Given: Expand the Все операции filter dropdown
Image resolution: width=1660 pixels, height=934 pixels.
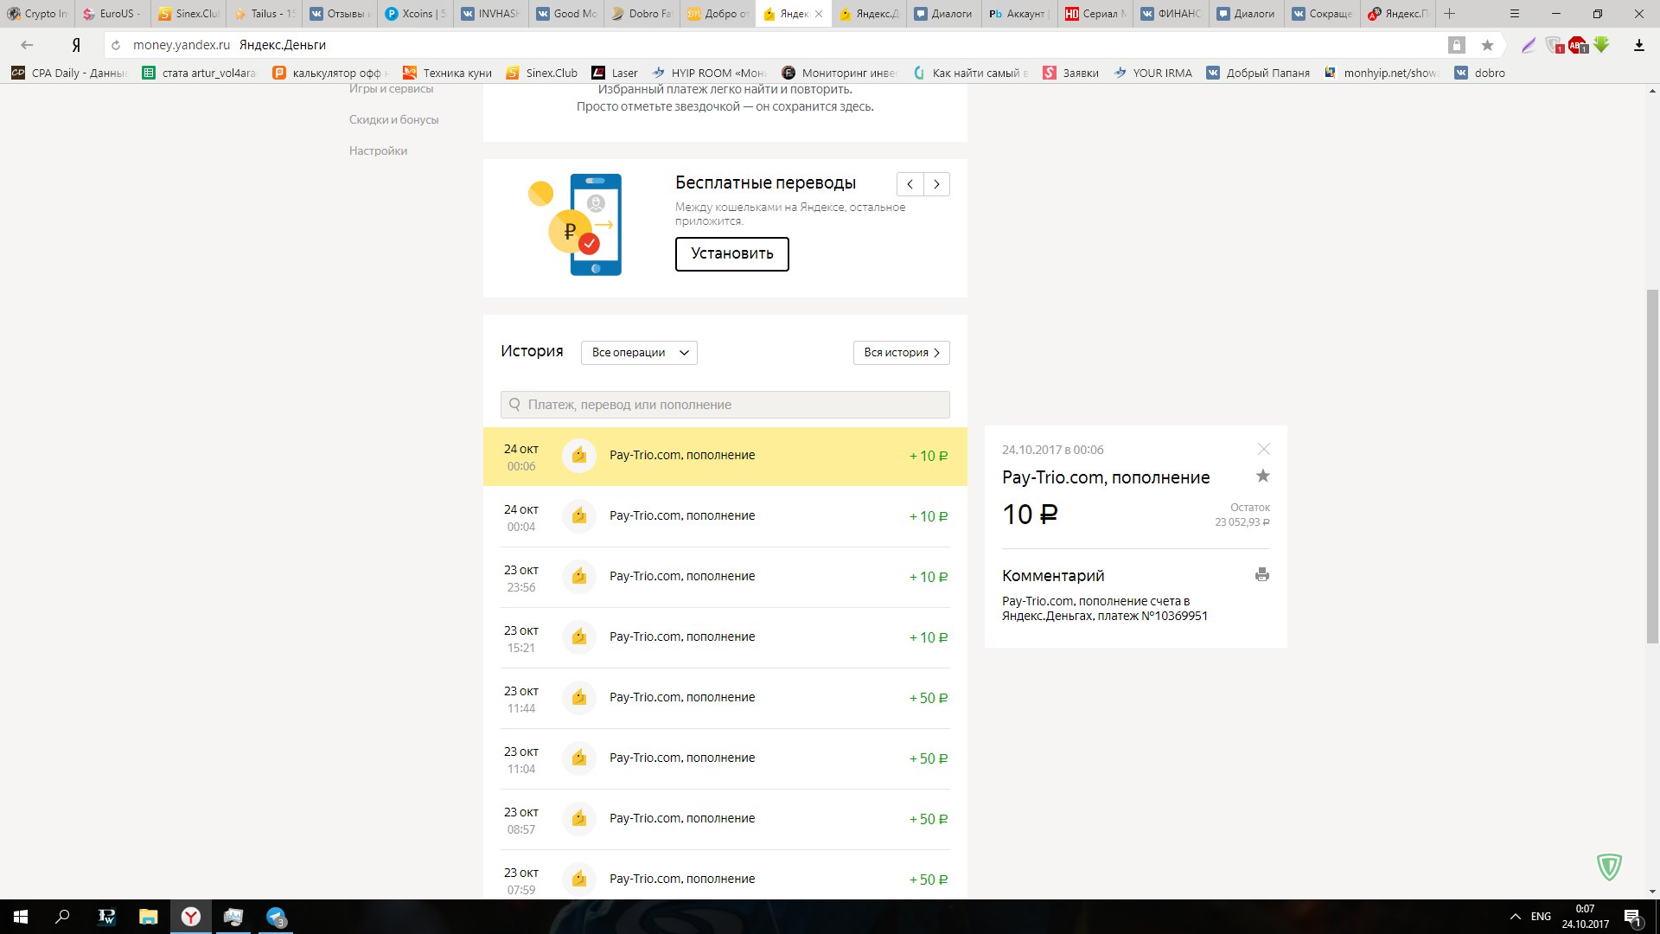Looking at the screenshot, I should [x=639, y=353].
